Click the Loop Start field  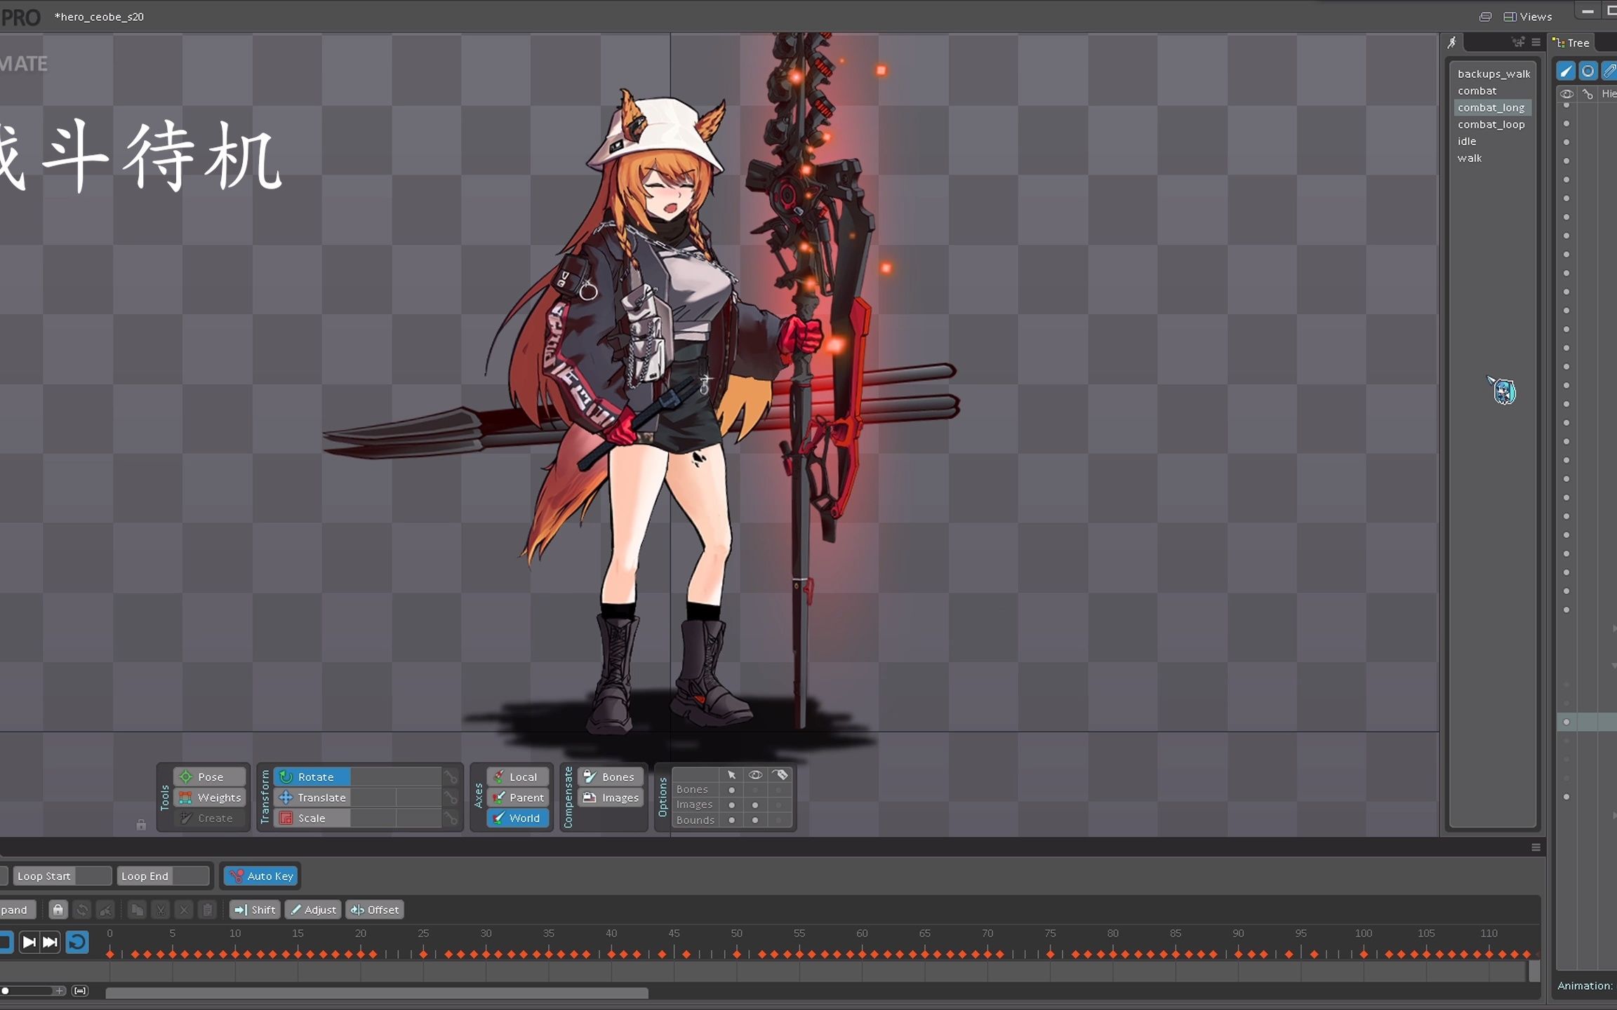[62, 875]
